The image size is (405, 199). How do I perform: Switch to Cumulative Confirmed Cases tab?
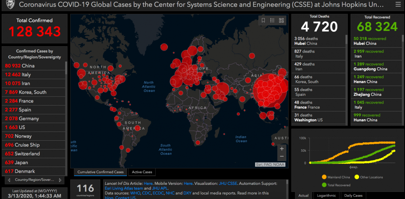pos(101,172)
